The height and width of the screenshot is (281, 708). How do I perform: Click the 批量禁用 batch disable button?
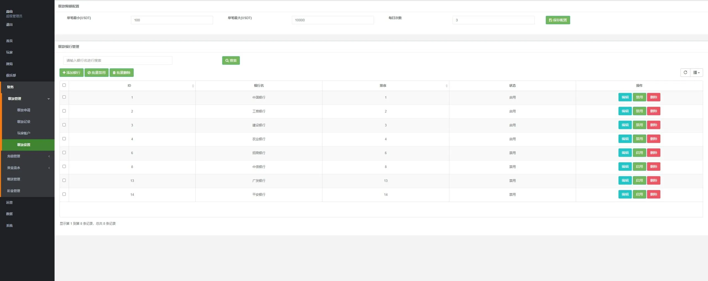[x=97, y=72]
